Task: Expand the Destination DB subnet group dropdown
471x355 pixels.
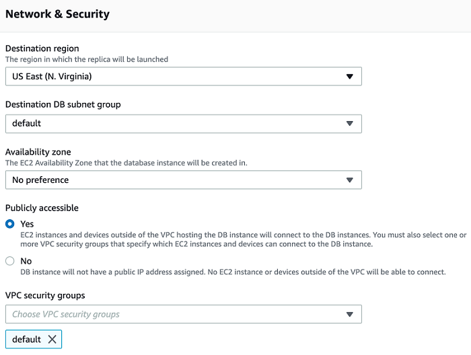Action: click(x=183, y=124)
